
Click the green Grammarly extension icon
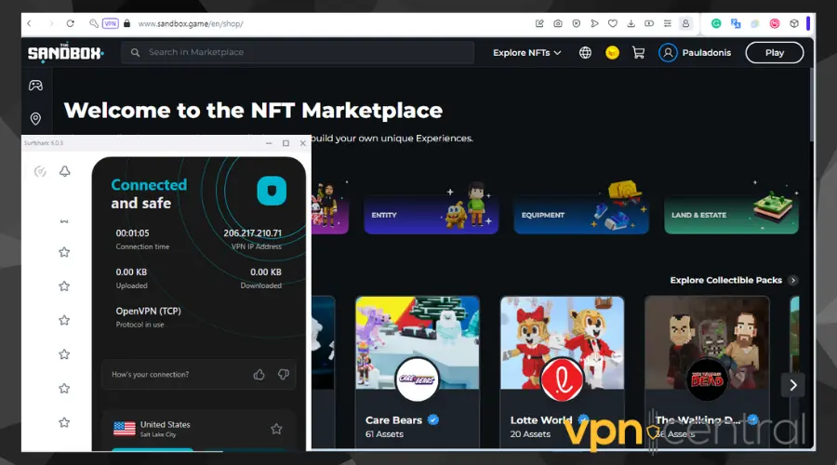[x=716, y=23]
